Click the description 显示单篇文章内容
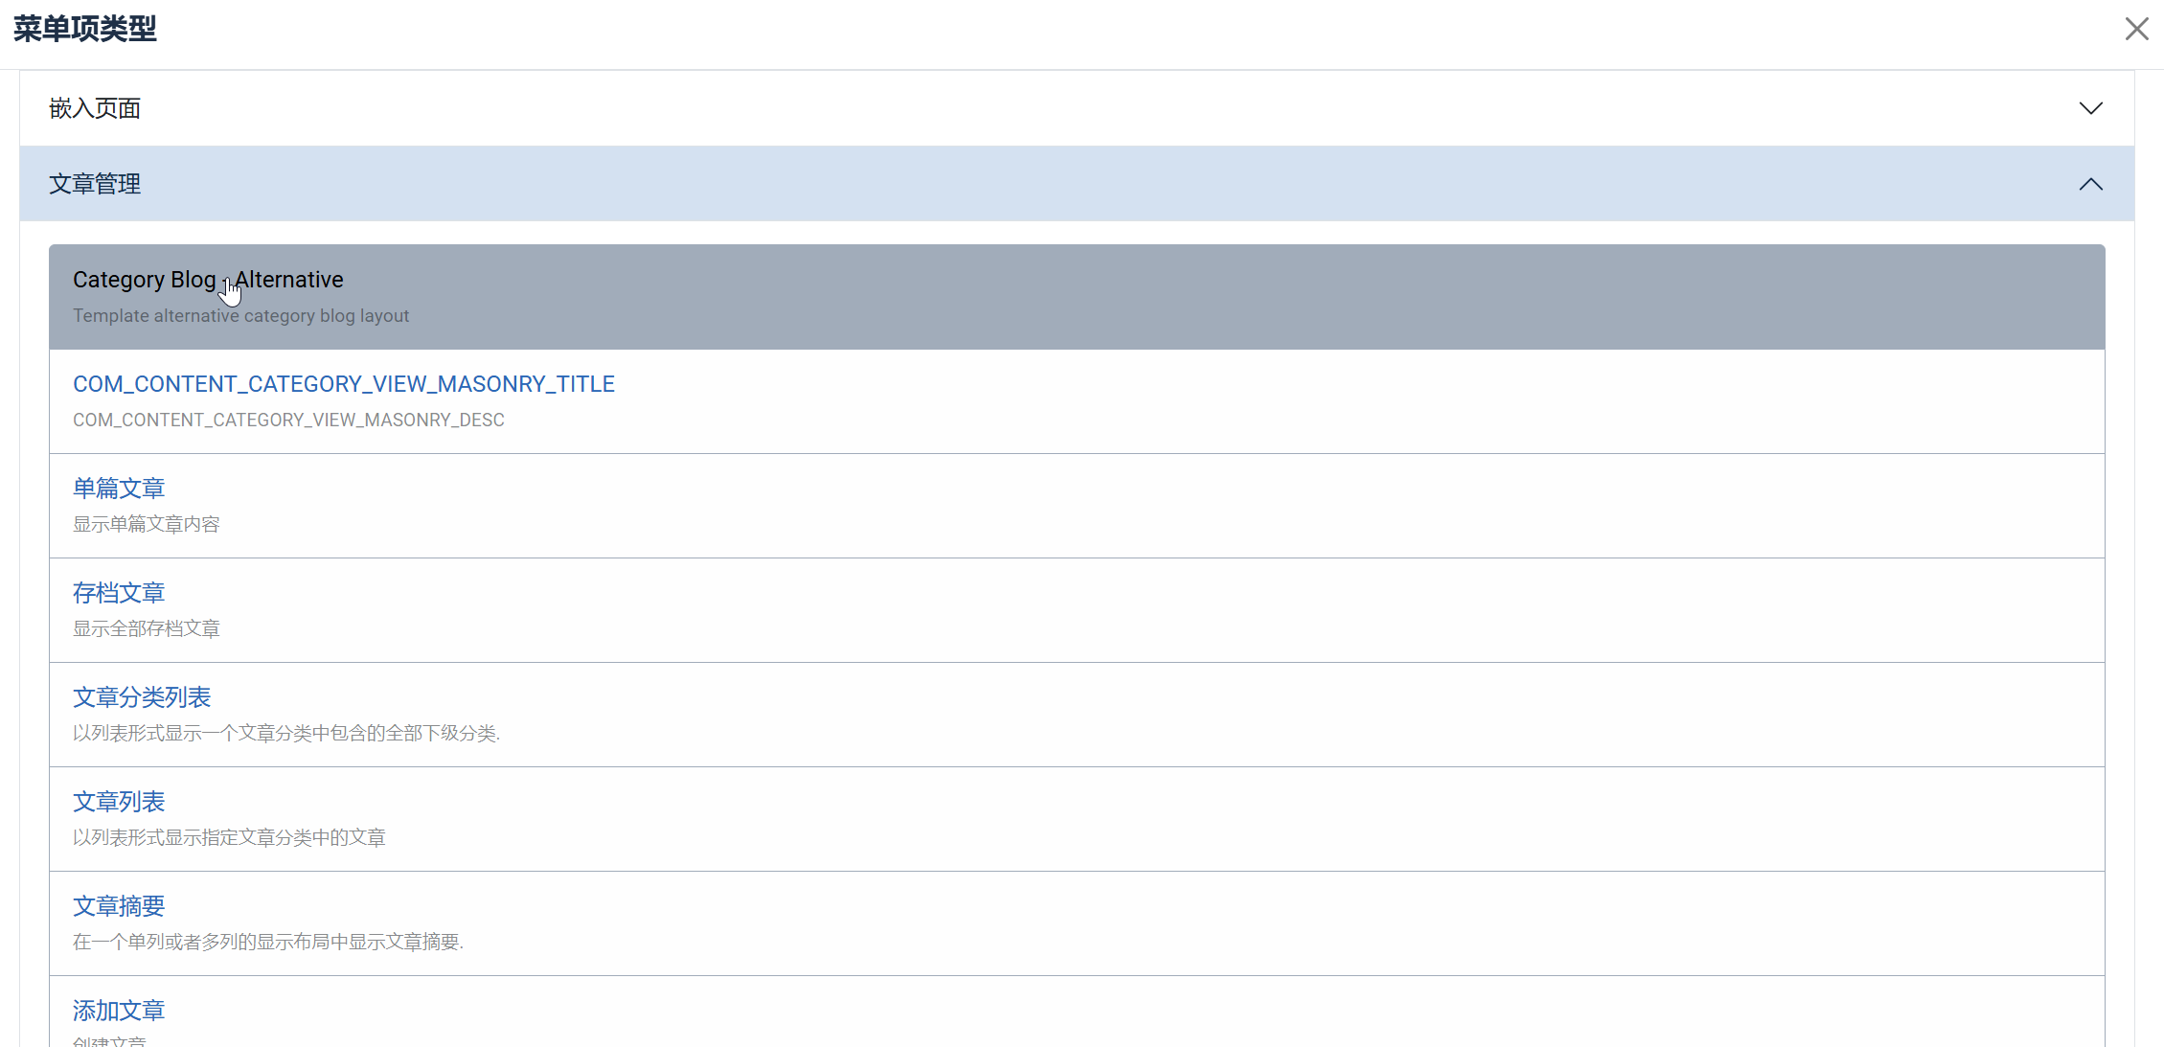 pos(147,525)
